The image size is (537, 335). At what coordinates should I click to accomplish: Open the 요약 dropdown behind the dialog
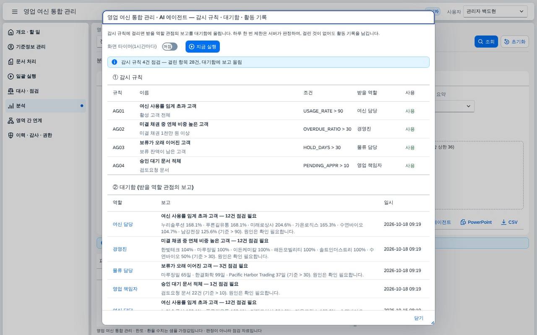455,106
